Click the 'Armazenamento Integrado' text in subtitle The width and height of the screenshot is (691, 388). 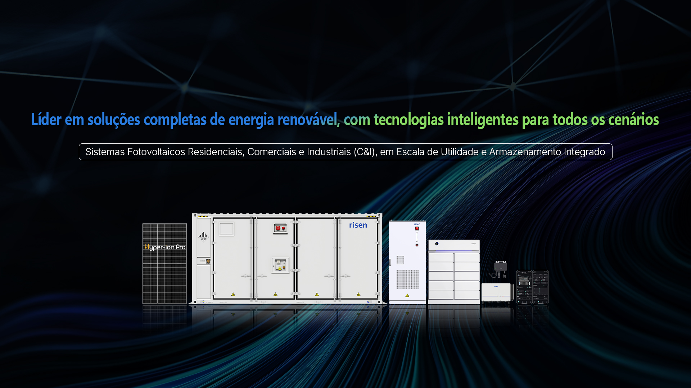pos(547,152)
